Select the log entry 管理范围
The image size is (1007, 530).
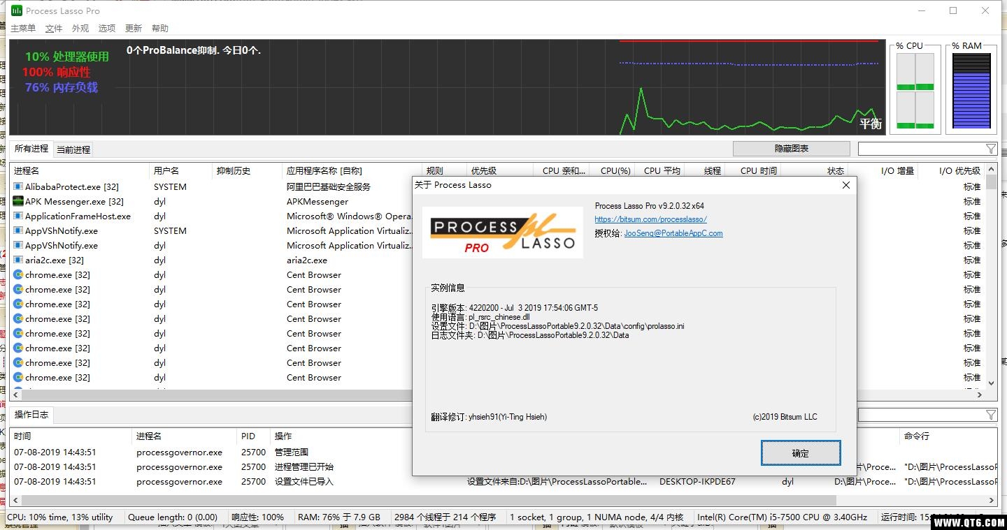[292, 452]
